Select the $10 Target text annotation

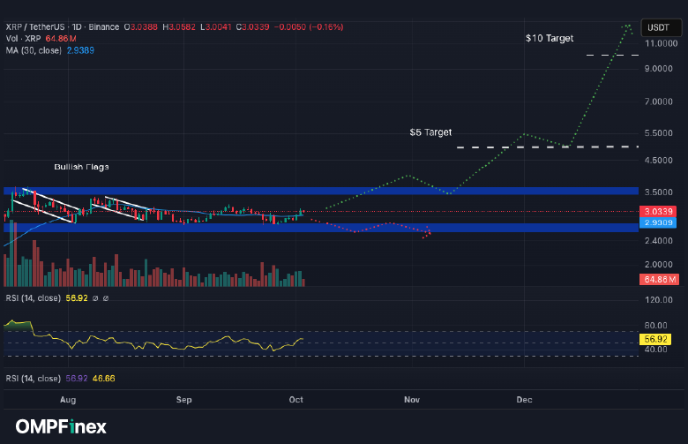point(549,39)
